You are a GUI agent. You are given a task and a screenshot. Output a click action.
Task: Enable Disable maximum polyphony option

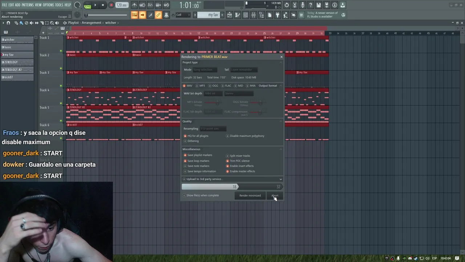245,136
